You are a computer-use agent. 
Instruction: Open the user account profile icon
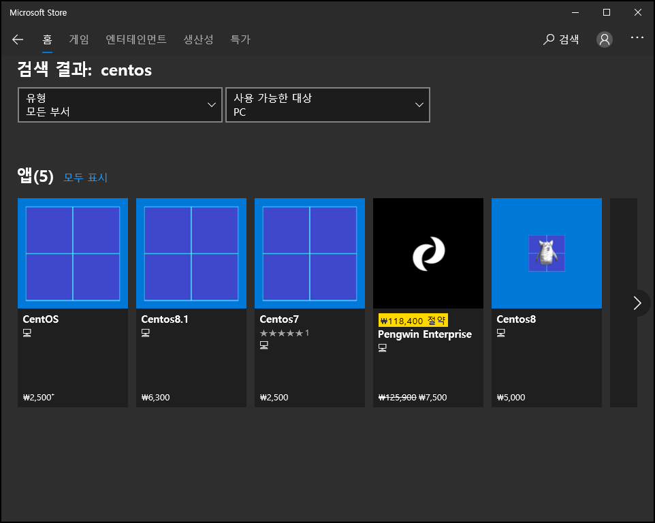click(604, 39)
